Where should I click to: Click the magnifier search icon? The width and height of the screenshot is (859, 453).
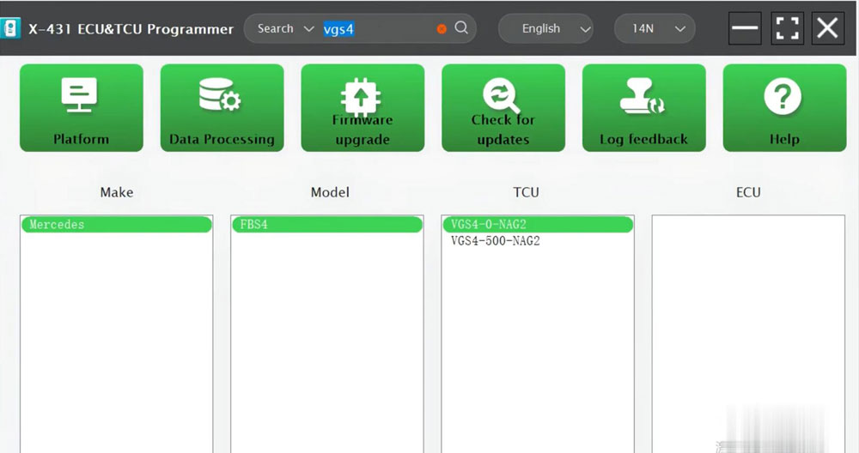461,28
